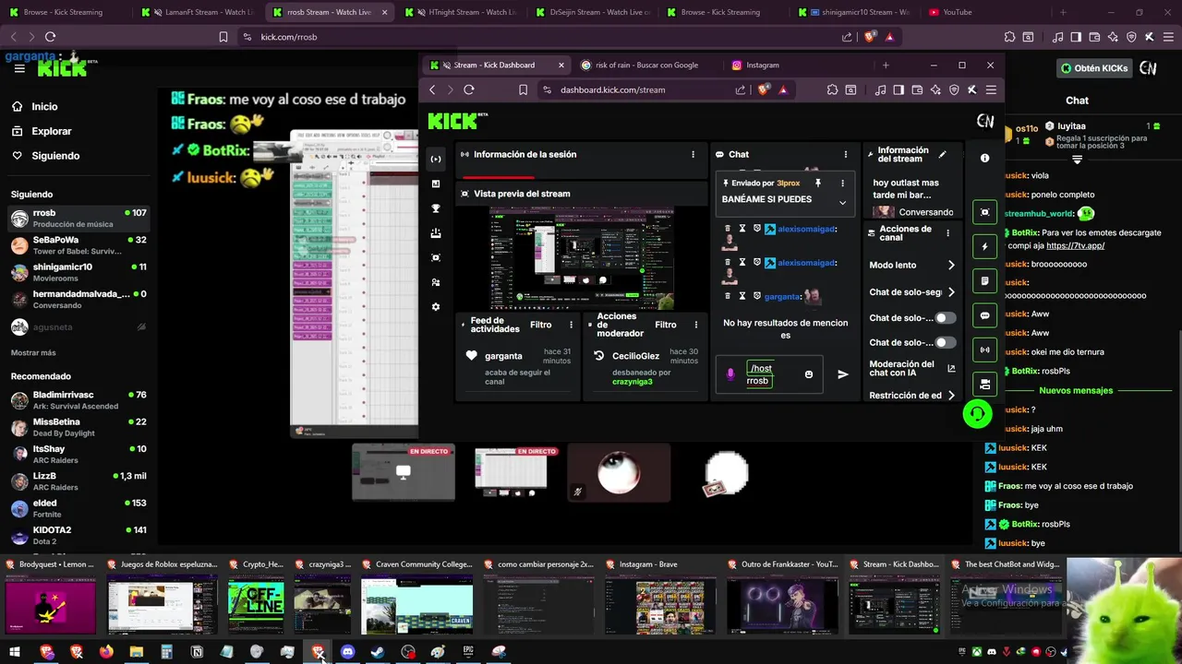
Task: Toggle the second Chat de solo switch
Action: click(945, 342)
